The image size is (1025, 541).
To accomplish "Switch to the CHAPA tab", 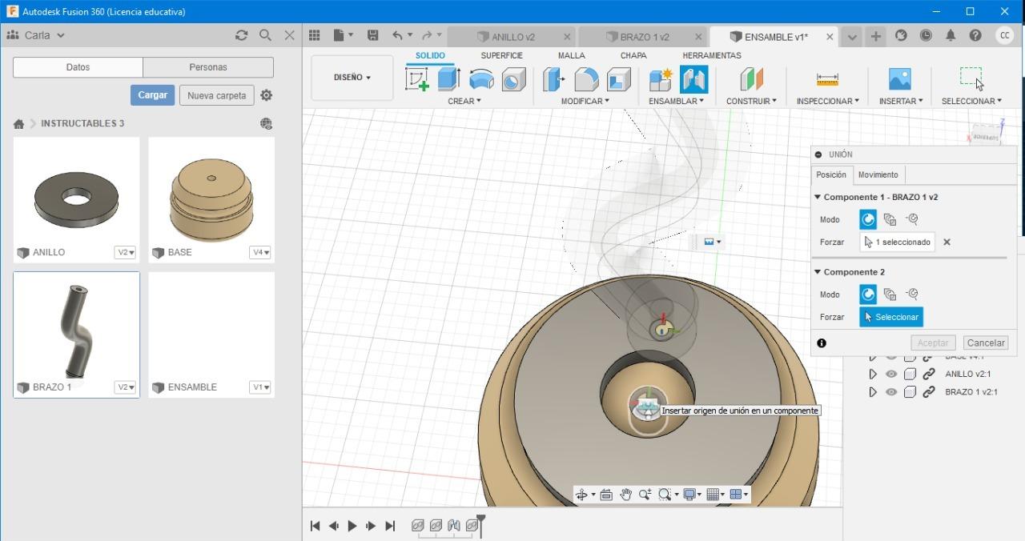I will (633, 55).
